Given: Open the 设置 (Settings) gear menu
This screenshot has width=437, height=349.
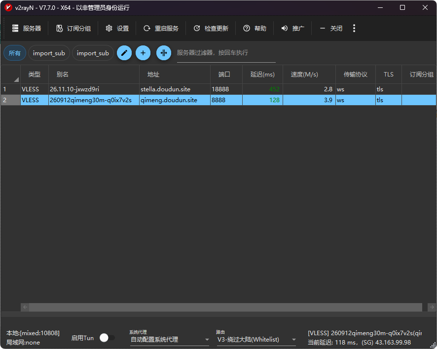Looking at the screenshot, I should (117, 29).
